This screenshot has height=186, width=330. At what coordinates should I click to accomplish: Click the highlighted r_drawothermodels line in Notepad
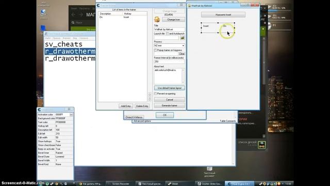click(70, 51)
